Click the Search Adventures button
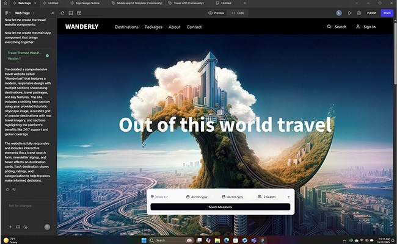The image size is (397, 244). point(220,207)
